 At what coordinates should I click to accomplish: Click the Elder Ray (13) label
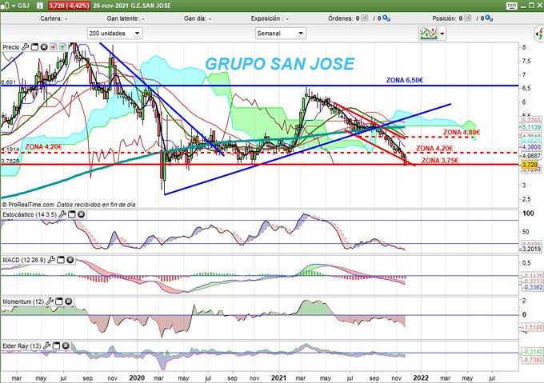pos(22,346)
